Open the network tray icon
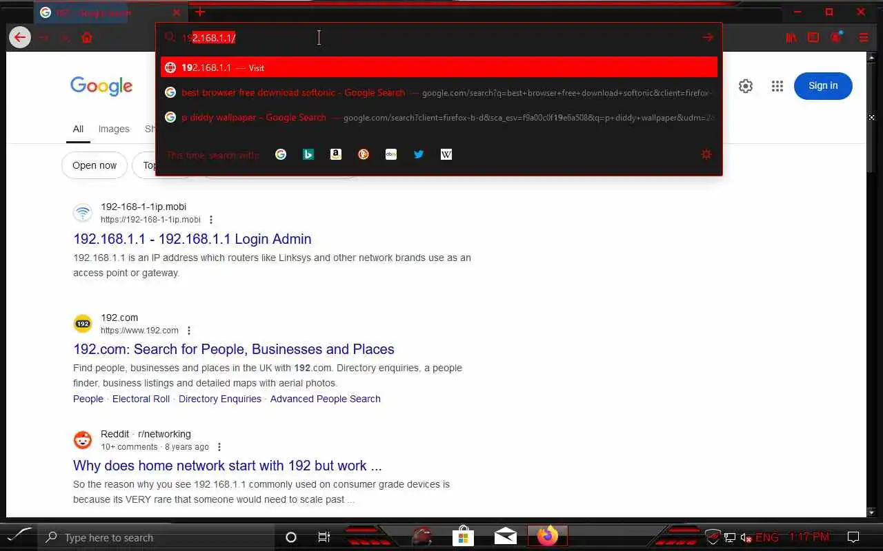 click(730, 537)
